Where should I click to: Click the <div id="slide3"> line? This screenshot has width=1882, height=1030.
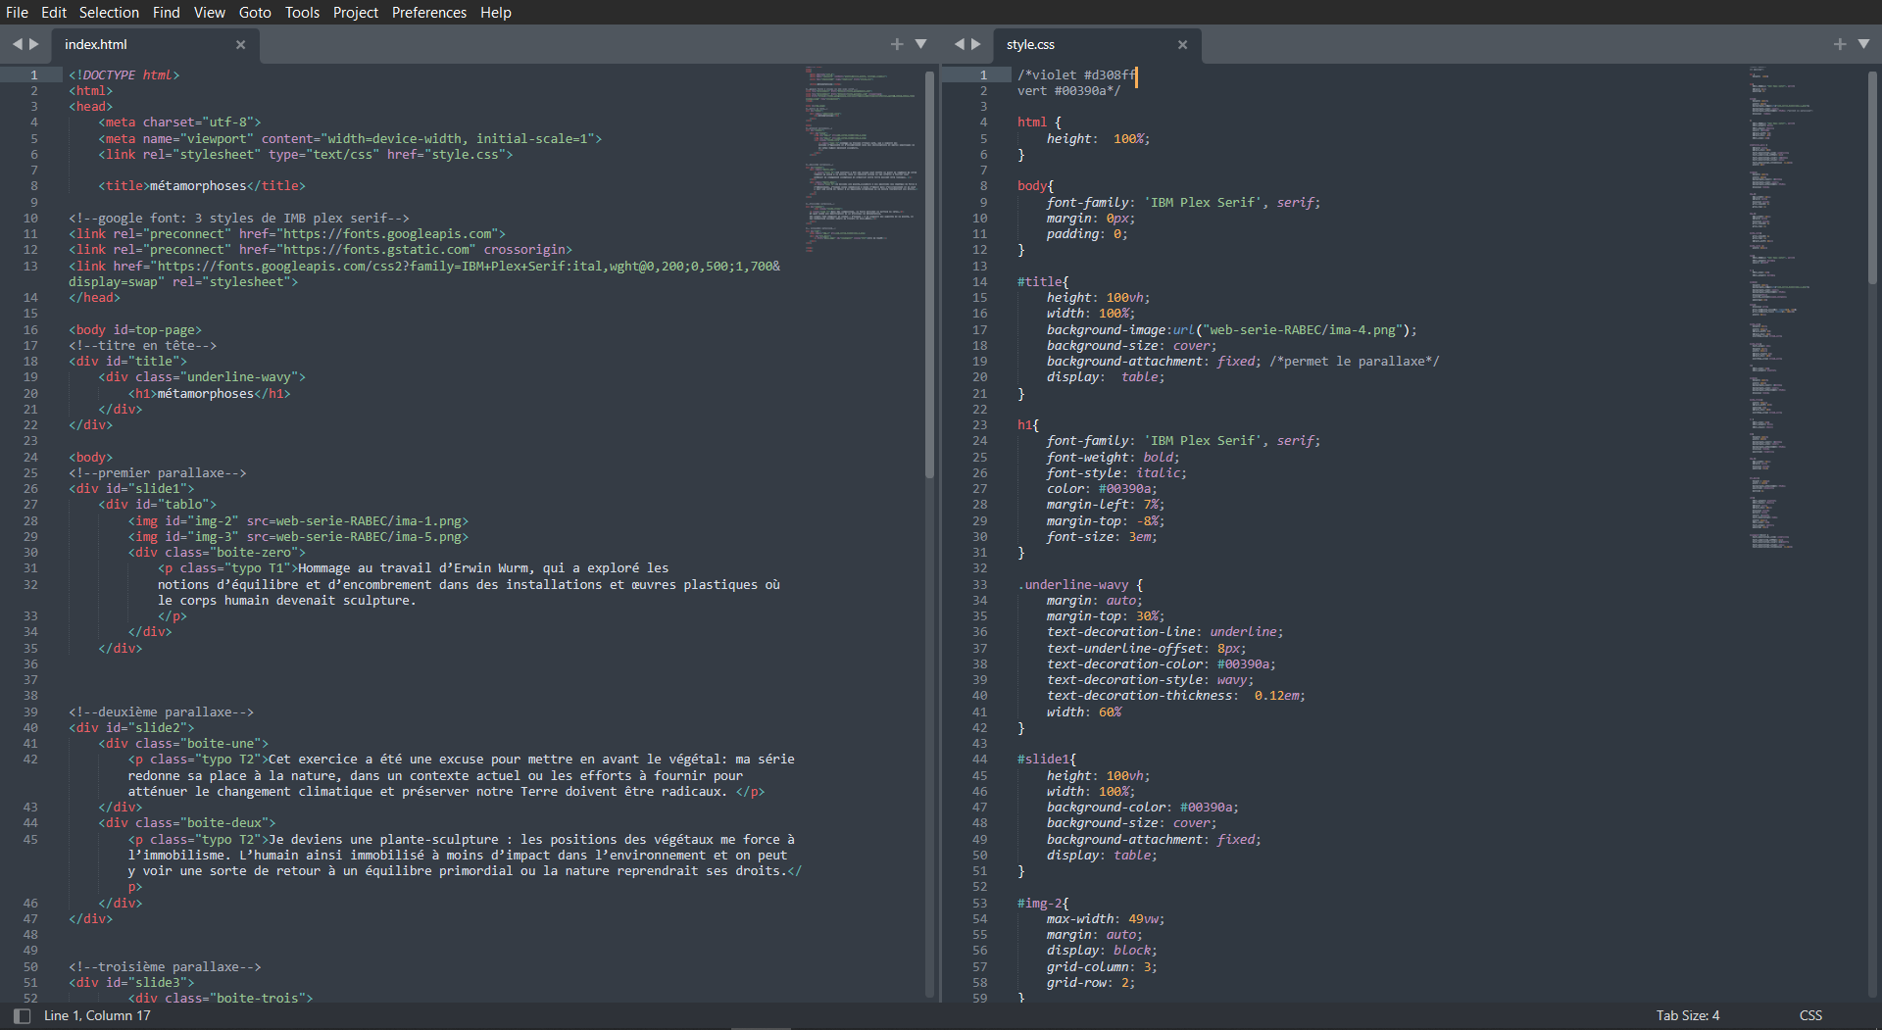pos(131,982)
